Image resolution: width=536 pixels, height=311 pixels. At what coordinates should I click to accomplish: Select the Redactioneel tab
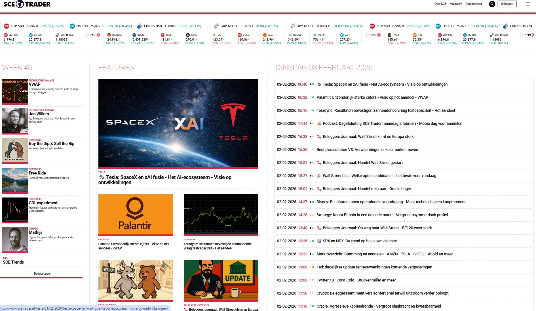[42, 274]
